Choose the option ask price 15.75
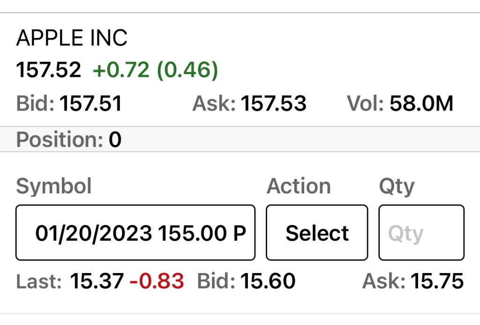480x325 pixels. (x=437, y=281)
